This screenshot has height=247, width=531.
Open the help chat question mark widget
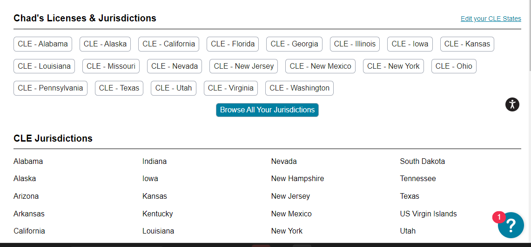tap(511, 225)
